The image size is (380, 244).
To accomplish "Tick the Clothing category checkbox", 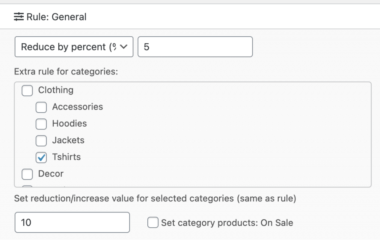I will tap(27, 90).
